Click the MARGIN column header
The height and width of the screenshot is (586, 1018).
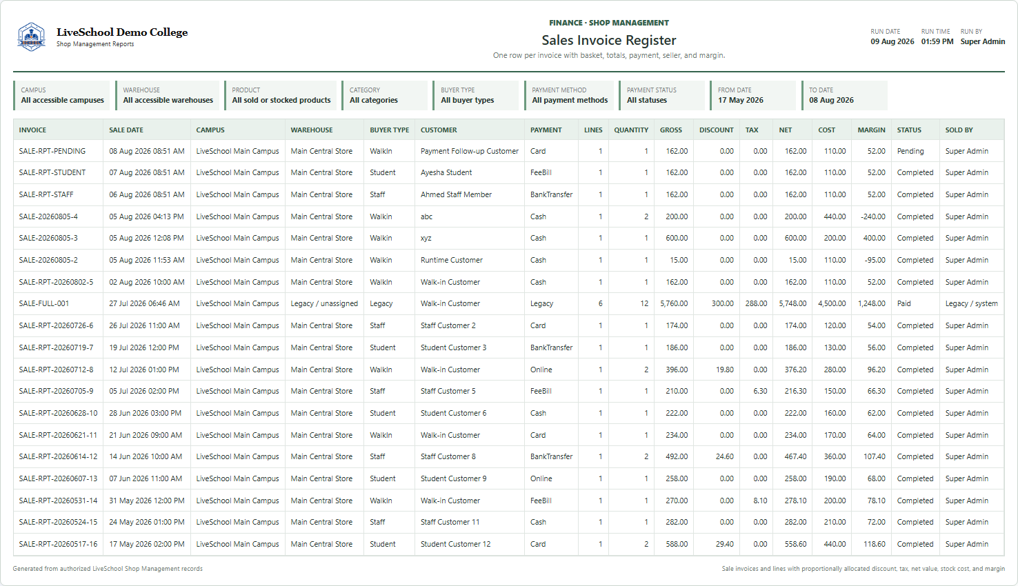click(x=871, y=130)
